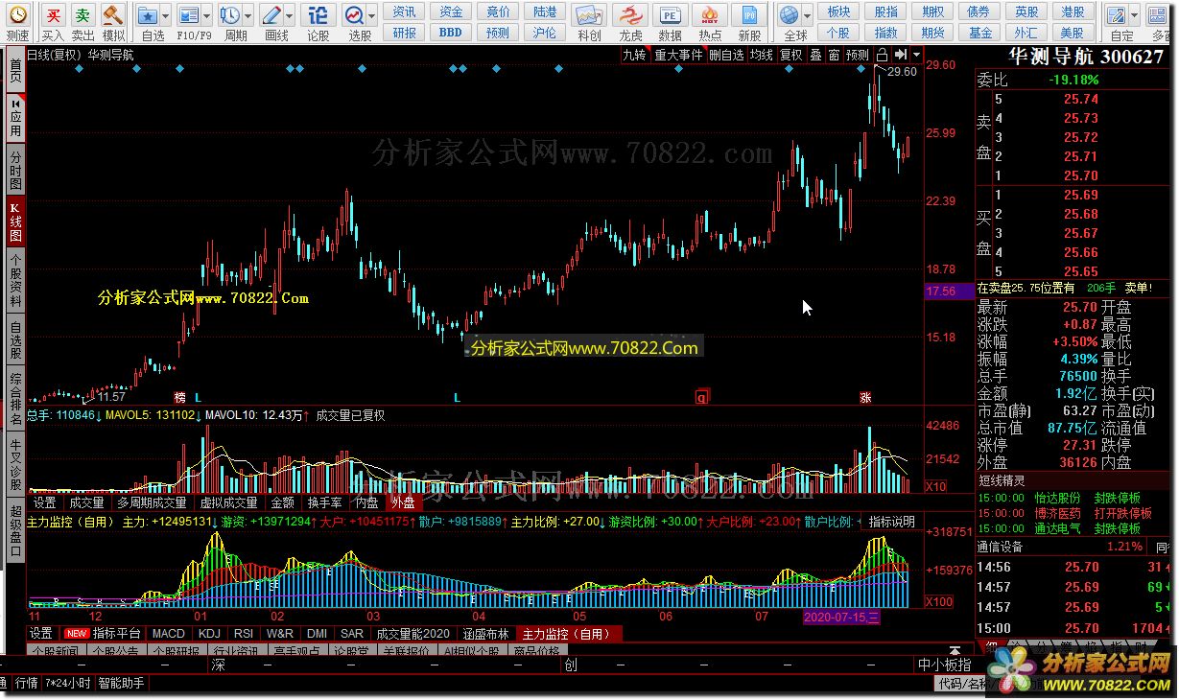Toggle 重大事件 major events display

(678, 55)
